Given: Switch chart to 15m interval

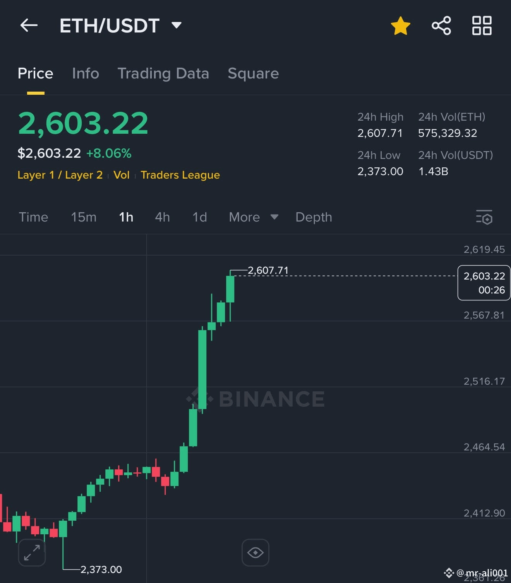Looking at the screenshot, I should (x=84, y=217).
